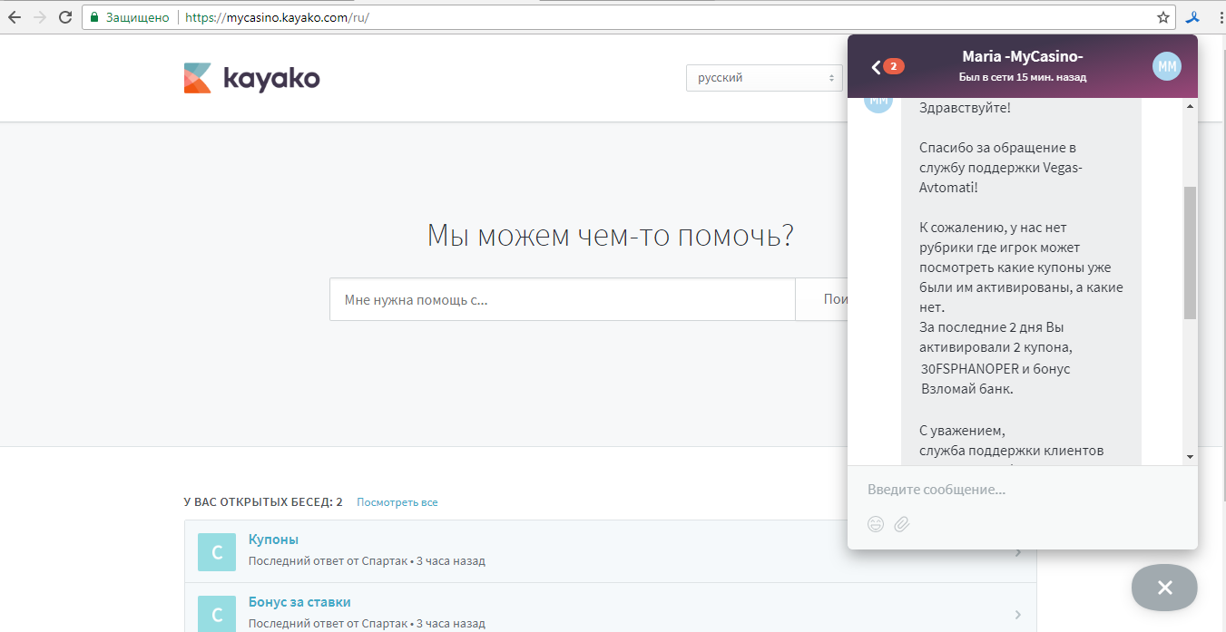Open the Посмотреть все link

point(397,502)
